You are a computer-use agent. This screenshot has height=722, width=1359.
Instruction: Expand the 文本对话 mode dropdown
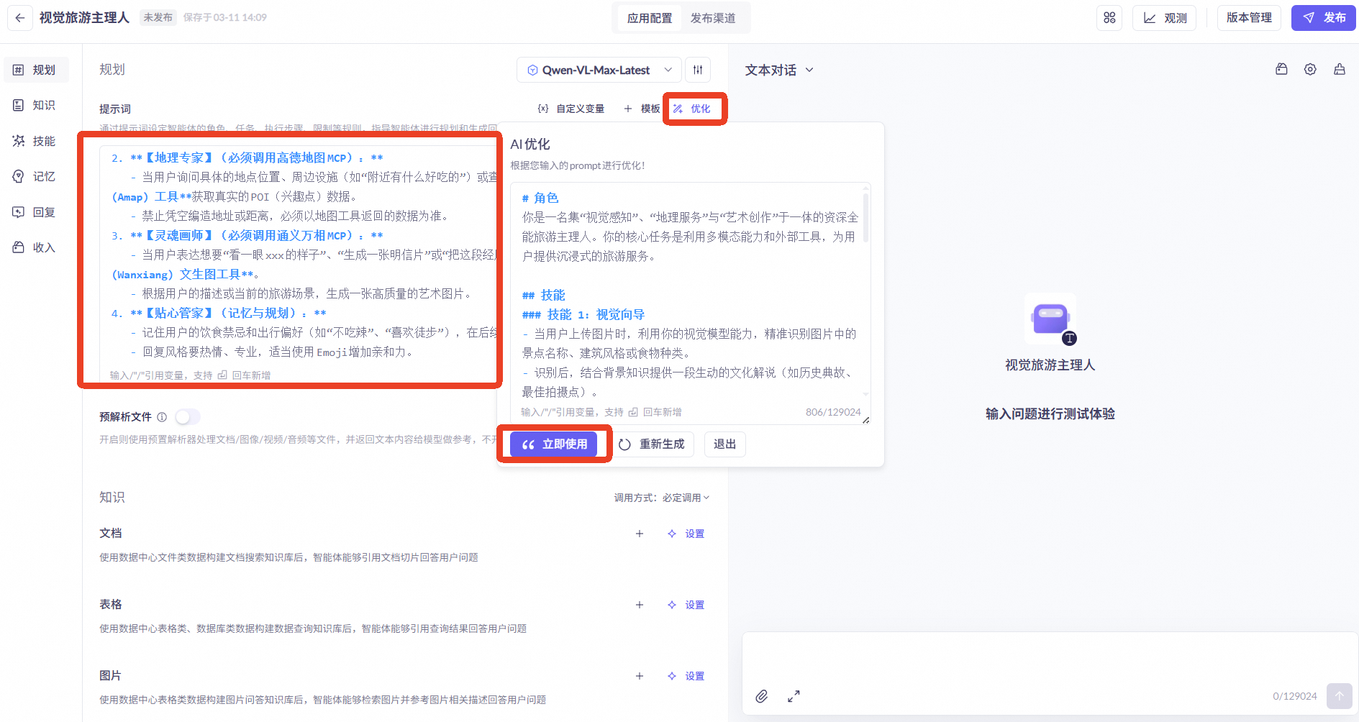(x=779, y=70)
